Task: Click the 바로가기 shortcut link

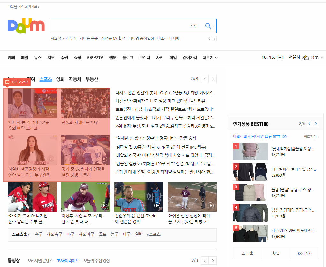Action: [311, 137]
